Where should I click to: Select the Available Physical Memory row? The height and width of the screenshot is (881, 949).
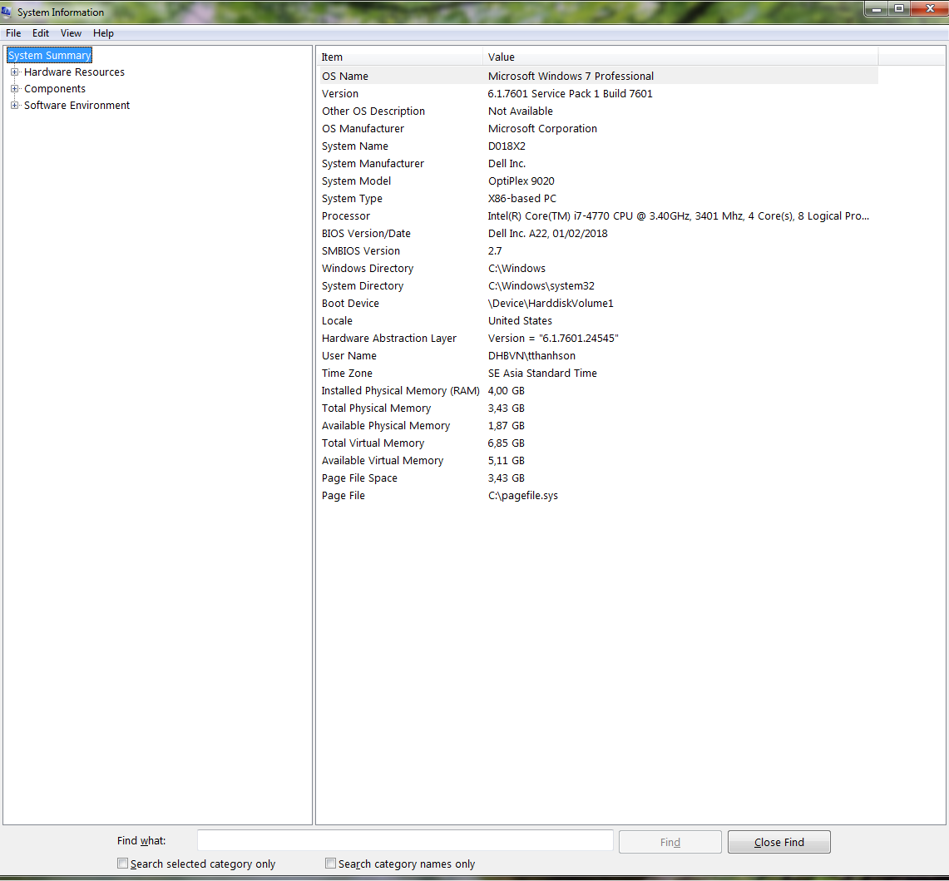pyautogui.click(x=598, y=426)
